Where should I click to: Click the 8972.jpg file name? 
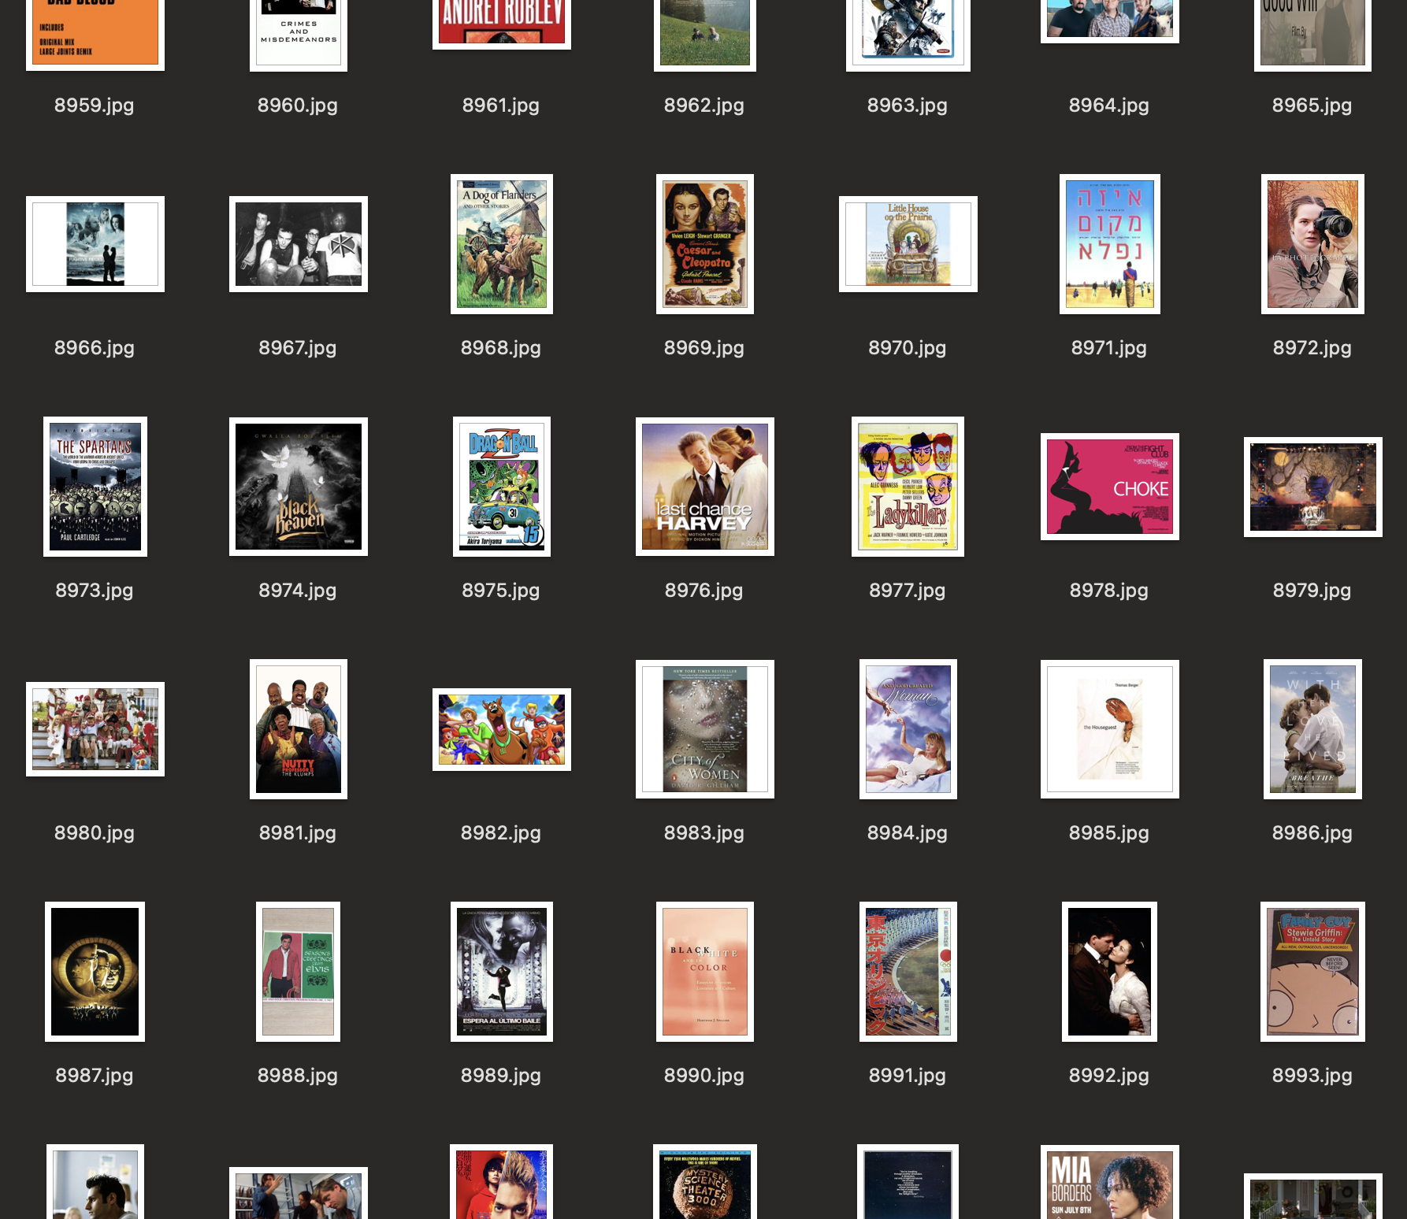pyautogui.click(x=1312, y=348)
